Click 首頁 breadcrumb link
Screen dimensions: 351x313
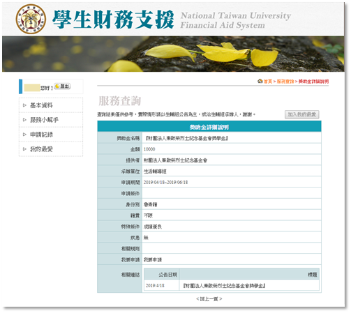(x=268, y=82)
